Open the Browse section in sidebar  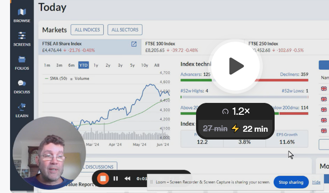click(x=22, y=16)
